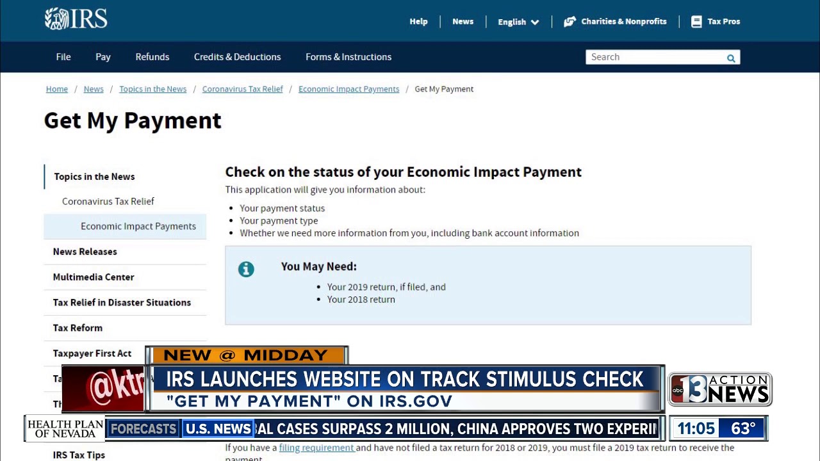Click 'Your 2019 return, if filed, and' text
This screenshot has width=820, height=461.
(386, 287)
